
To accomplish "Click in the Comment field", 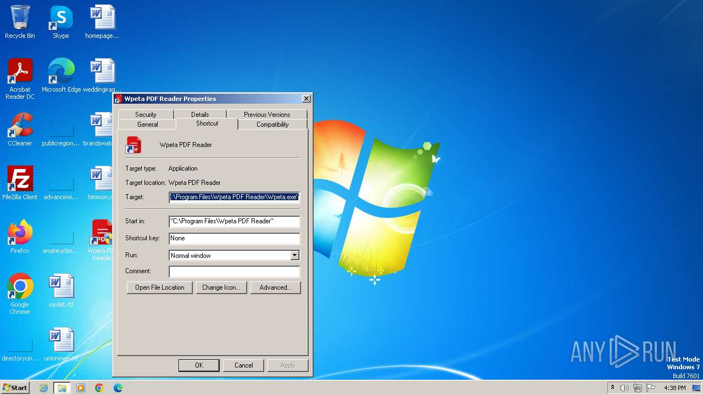I will coord(235,272).
